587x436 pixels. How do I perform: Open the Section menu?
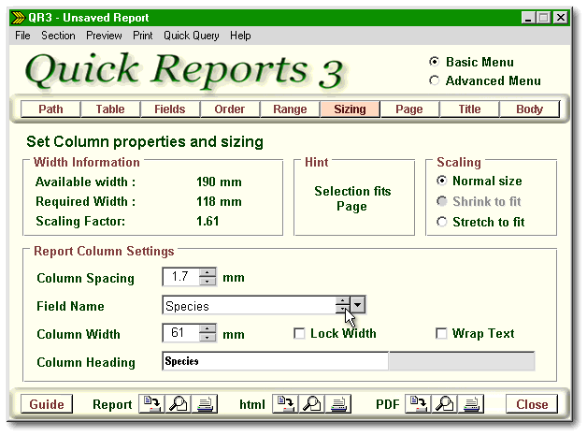[x=58, y=36]
